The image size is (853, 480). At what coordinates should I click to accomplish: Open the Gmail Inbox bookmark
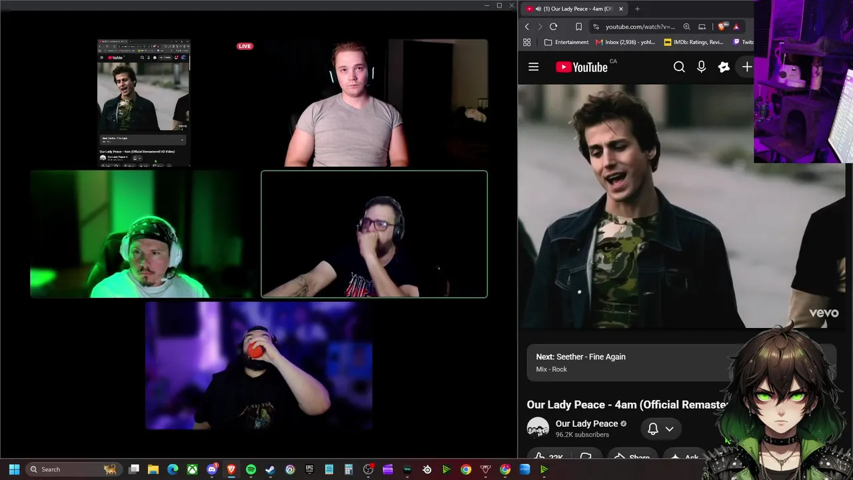pos(626,42)
